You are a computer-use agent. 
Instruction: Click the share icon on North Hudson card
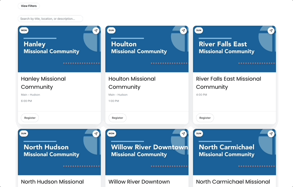pyautogui.click(x=96, y=134)
